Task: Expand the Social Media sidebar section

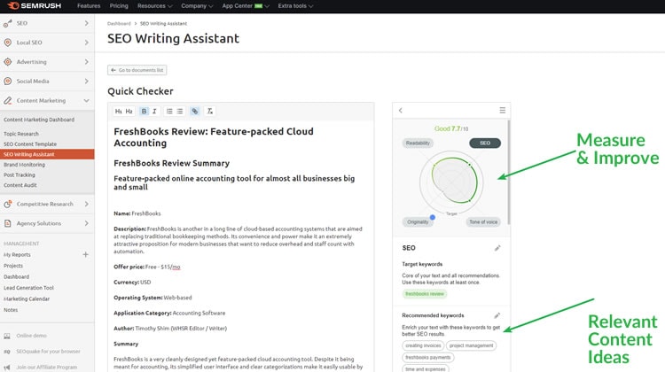Action: point(87,81)
